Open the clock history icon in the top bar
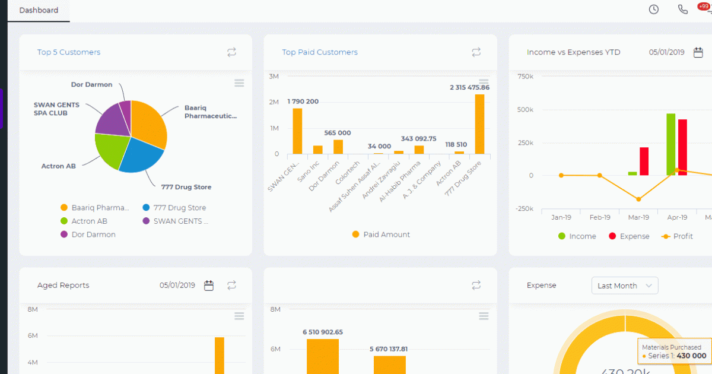 coord(653,9)
